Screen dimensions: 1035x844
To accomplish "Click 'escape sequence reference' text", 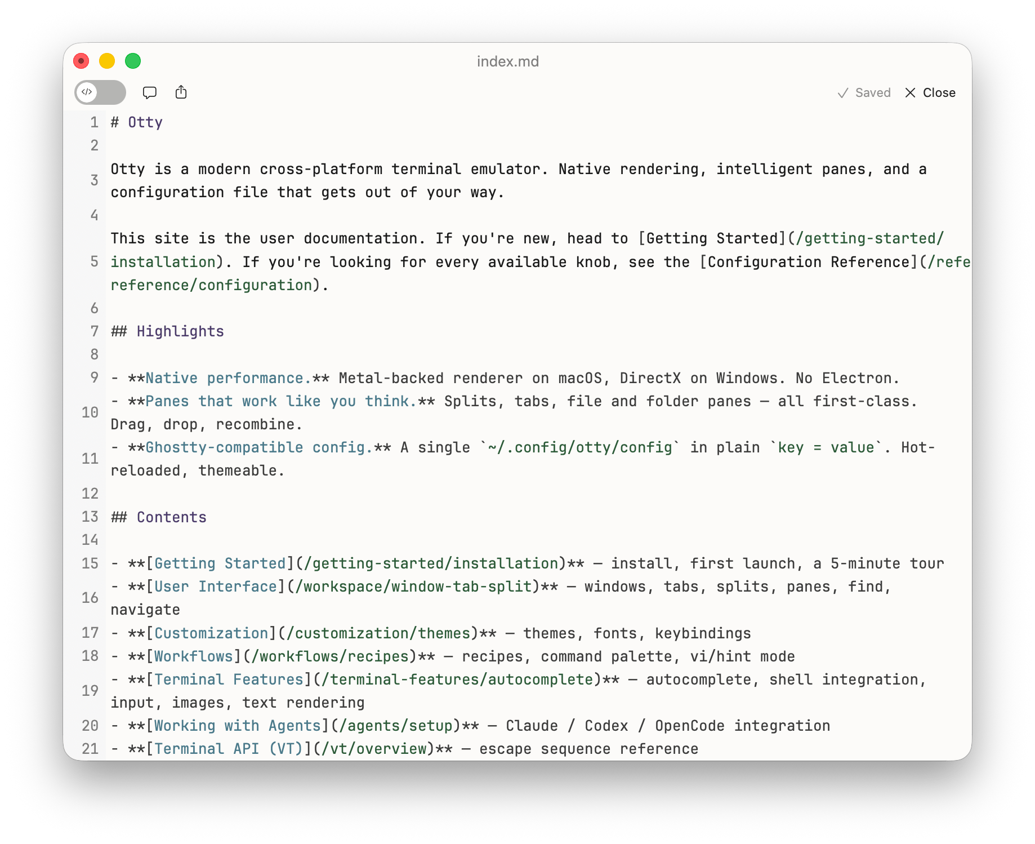I will pos(589,749).
